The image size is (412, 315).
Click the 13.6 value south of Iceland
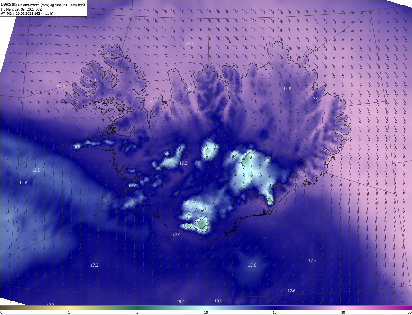[x=252, y=265]
